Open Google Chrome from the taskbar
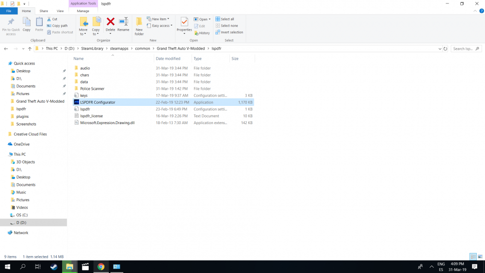This screenshot has width=485, height=273. [101, 267]
